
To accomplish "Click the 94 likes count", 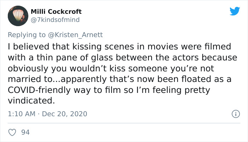I will click(26, 132).
